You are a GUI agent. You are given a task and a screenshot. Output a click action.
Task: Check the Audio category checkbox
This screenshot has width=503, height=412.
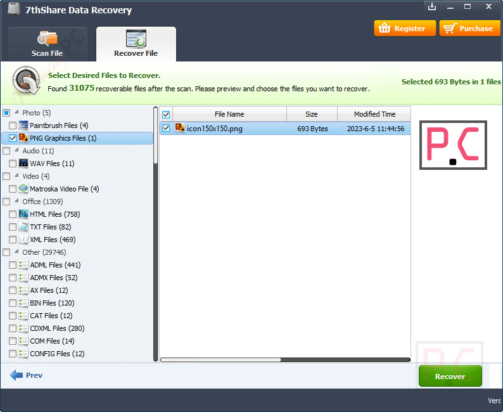coord(6,150)
